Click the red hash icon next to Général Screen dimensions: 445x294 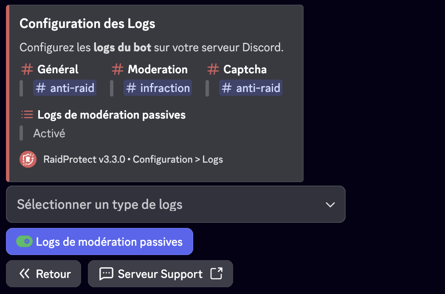[26, 69]
